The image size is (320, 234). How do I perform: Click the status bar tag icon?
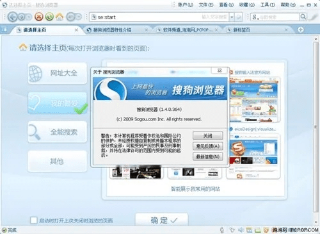tap(232, 230)
